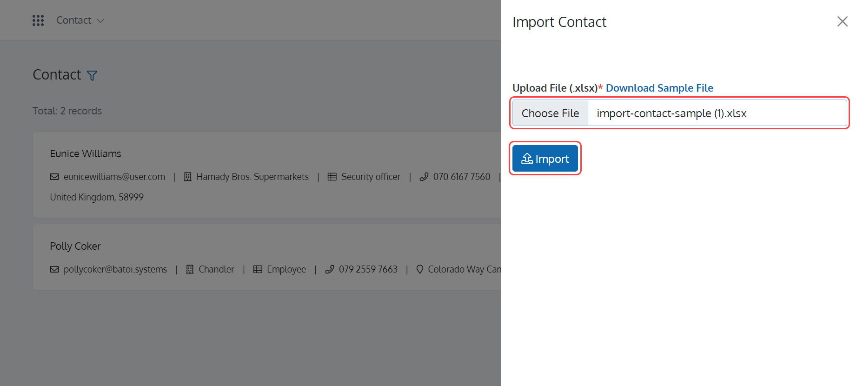Open the Eunice Williams contact record

click(x=86, y=153)
